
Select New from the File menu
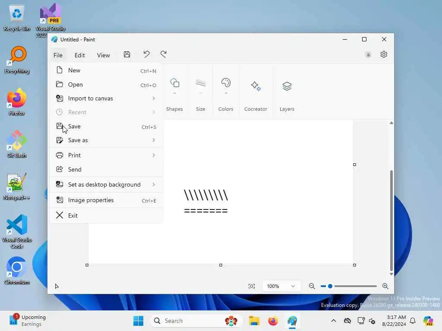(106, 70)
